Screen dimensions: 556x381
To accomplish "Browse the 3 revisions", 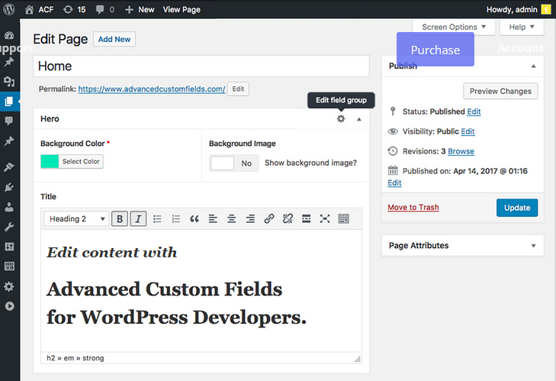I will [x=461, y=152].
